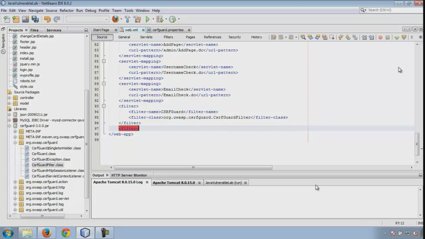Switch editor to Pages view
The image size is (425, 239).
190,37
